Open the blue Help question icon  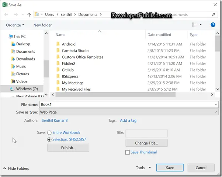click(213, 25)
